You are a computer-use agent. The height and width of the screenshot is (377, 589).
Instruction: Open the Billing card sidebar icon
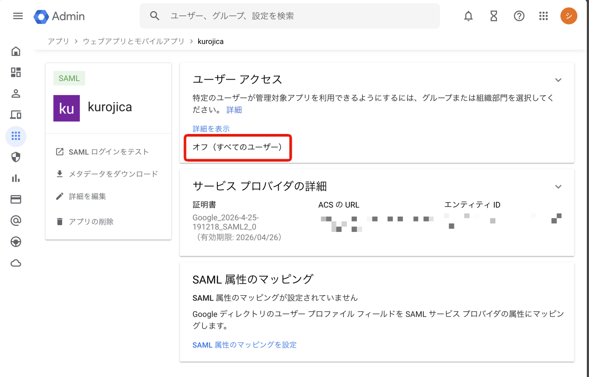click(x=16, y=199)
